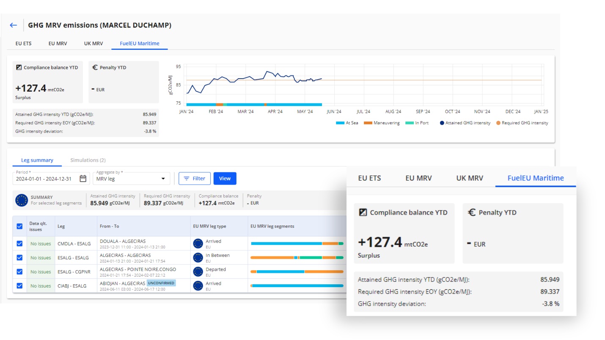Open the Simulations (2) tab
This screenshot has width=605, height=340.
pyautogui.click(x=88, y=160)
